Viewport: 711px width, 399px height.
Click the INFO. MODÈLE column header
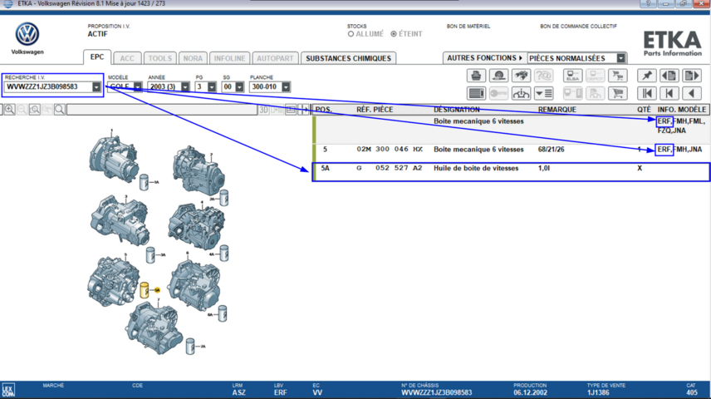[682, 110]
